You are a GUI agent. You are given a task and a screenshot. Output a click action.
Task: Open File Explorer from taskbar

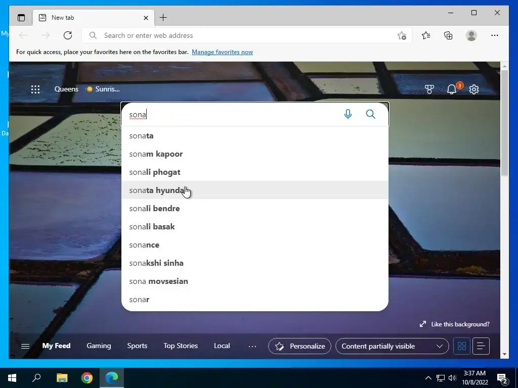coord(62,378)
